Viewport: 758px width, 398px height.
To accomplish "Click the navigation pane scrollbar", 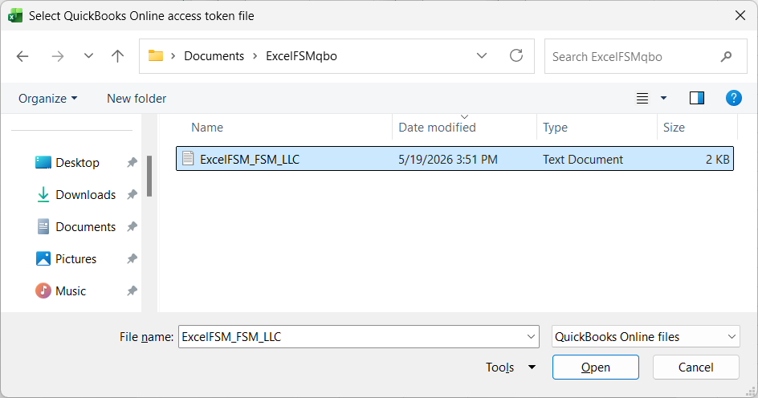I will point(149,176).
